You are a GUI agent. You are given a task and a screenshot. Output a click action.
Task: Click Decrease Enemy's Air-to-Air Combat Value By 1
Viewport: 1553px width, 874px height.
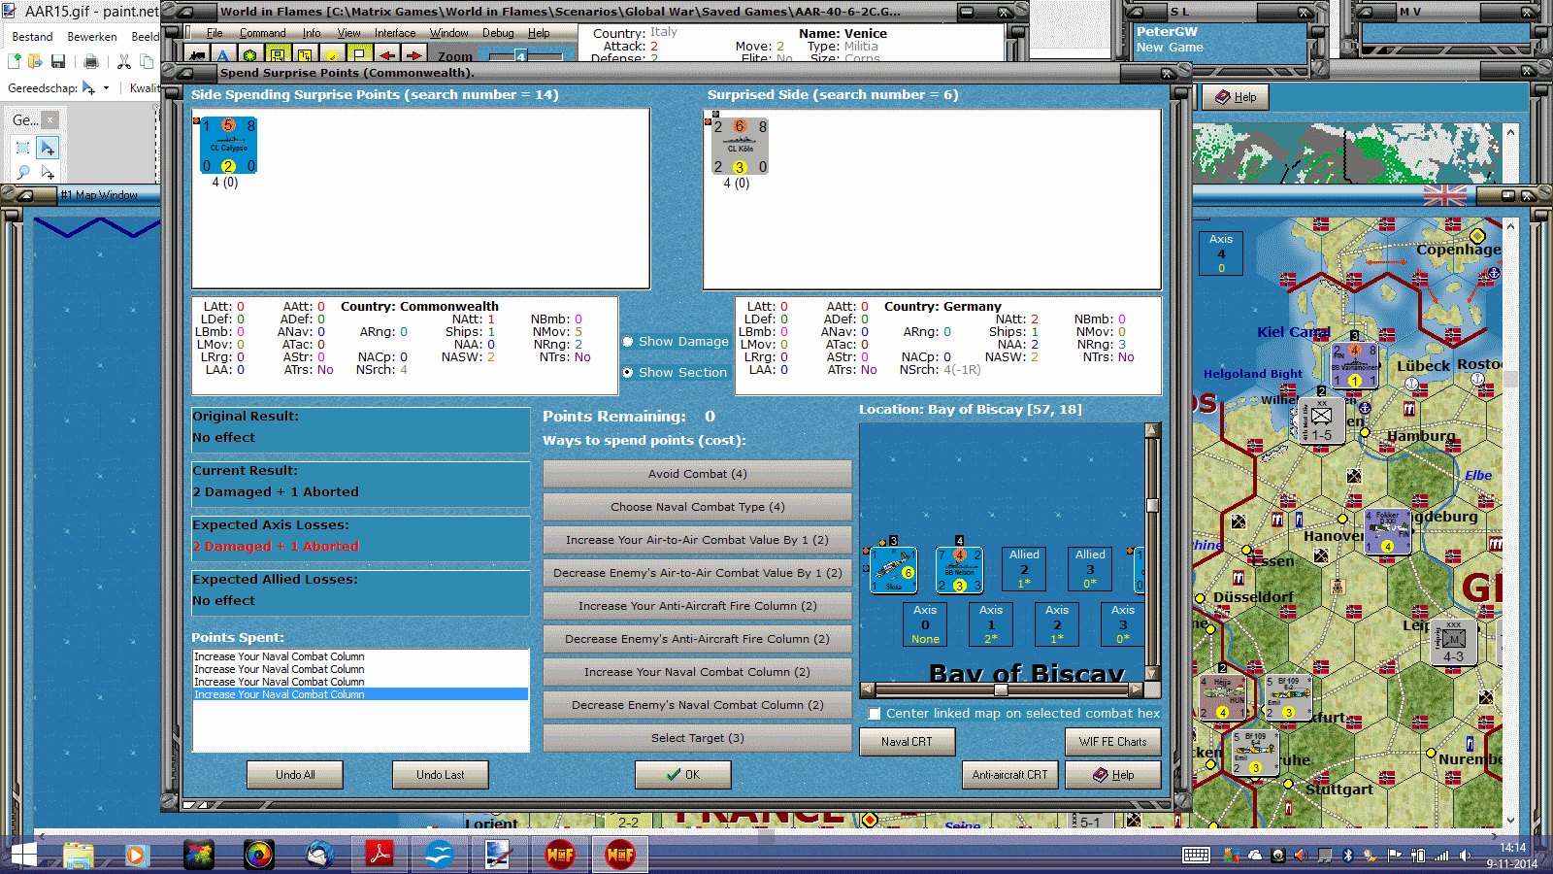pyautogui.click(x=698, y=573)
